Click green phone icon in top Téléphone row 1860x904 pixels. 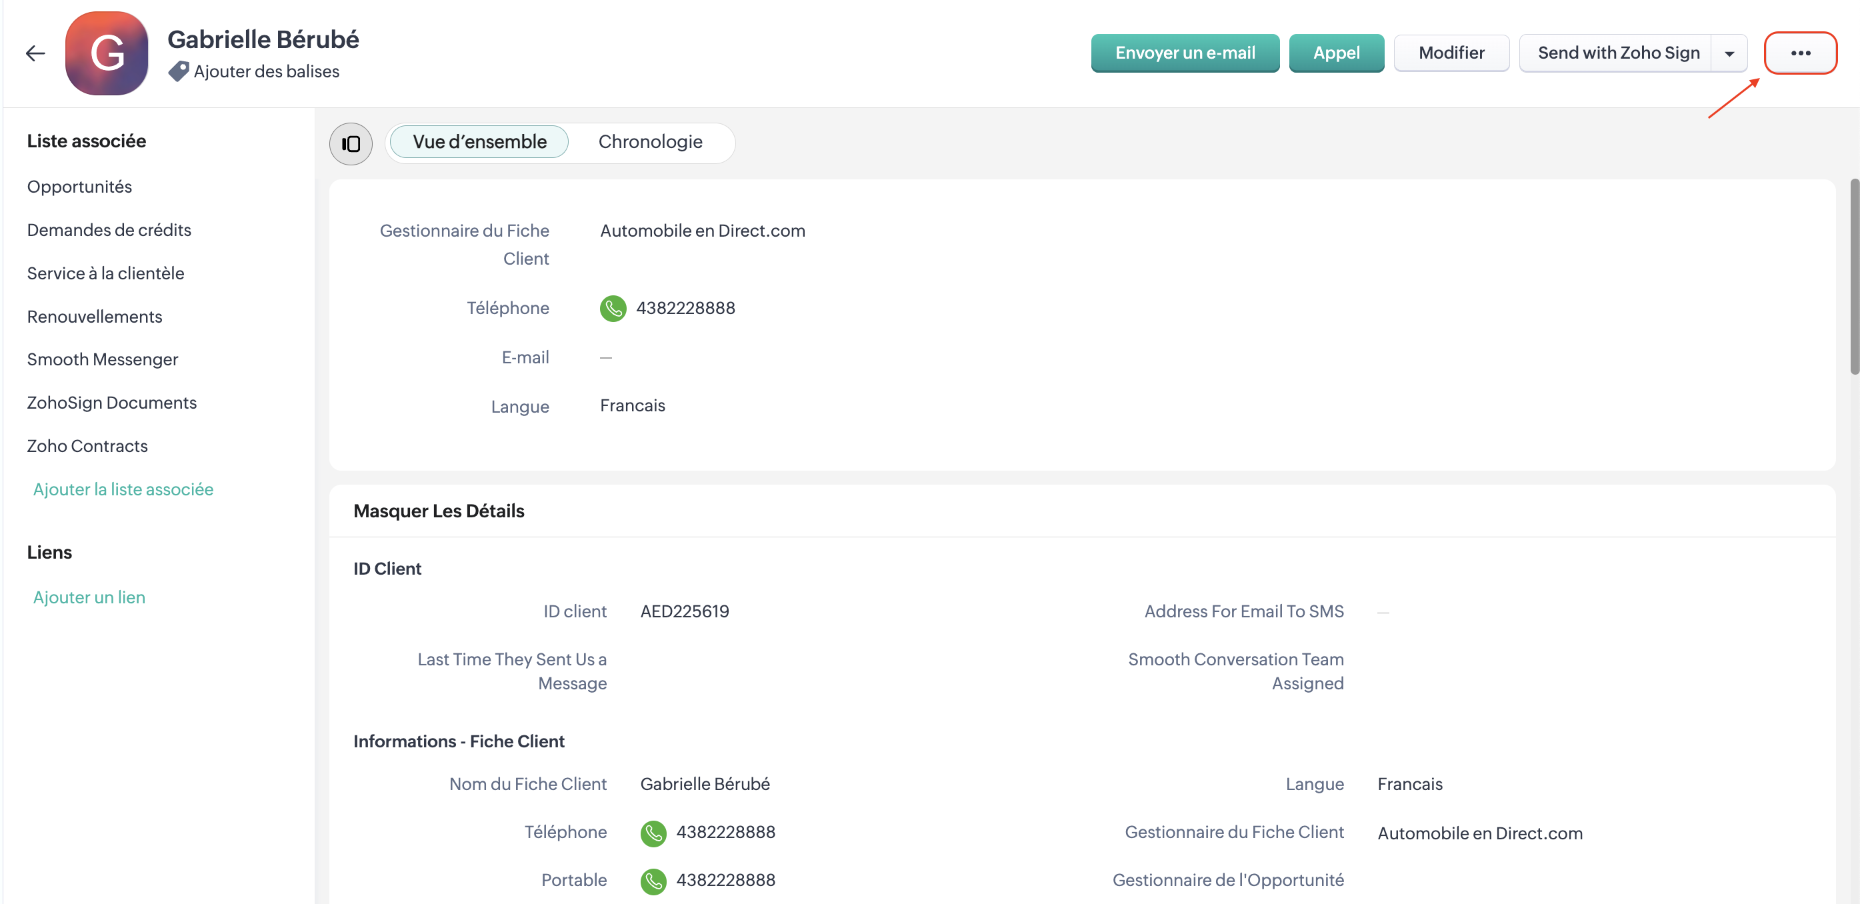point(612,308)
